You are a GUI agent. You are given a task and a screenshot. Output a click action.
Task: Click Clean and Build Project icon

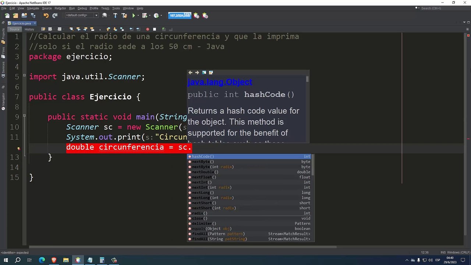pos(124,15)
